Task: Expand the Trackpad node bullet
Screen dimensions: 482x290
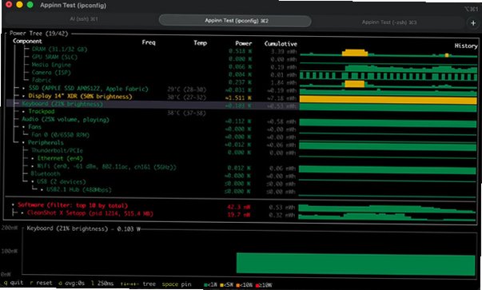Action: coord(23,112)
